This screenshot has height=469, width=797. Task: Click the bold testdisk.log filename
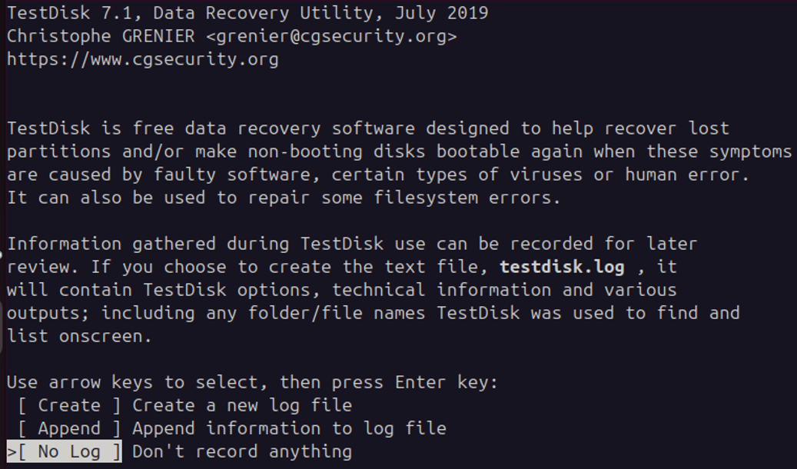pyautogui.click(x=562, y=267)
